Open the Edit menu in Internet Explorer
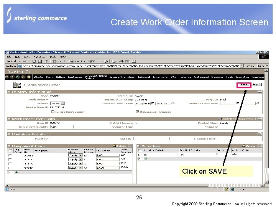 pyautogui.click(x=17, y=57)
